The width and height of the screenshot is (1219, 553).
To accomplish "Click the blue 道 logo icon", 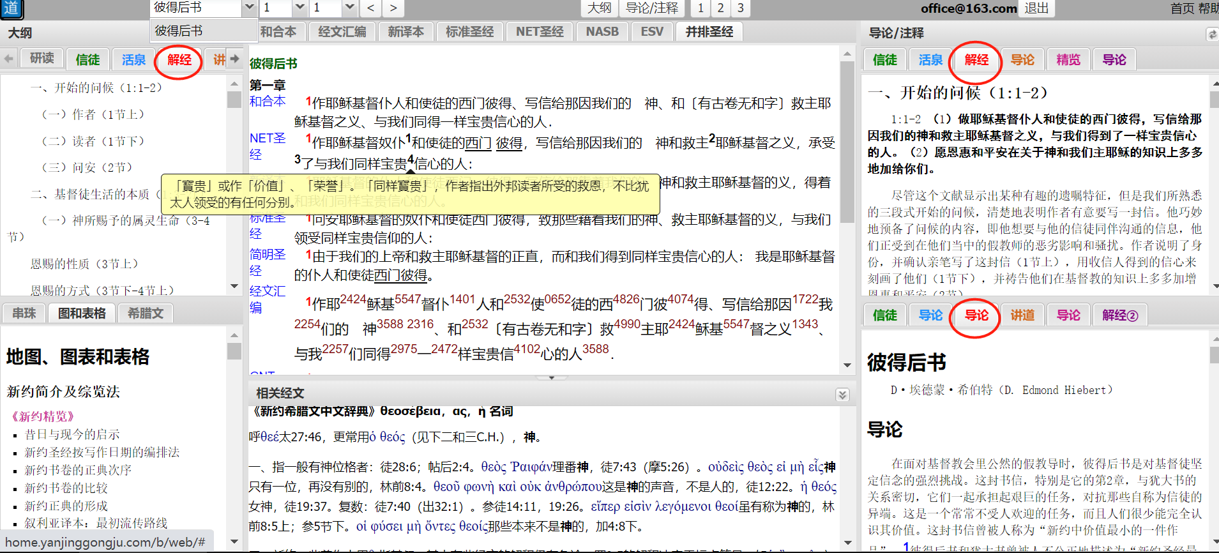I will 11,8.
